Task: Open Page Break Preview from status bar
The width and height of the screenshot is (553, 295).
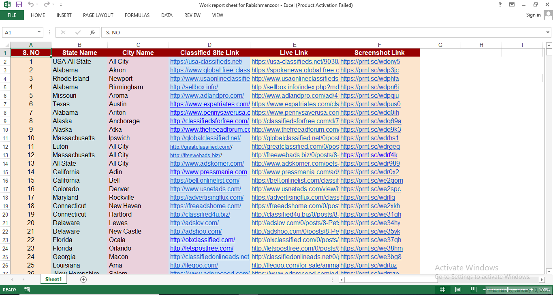Action: pyautogui.click(x=473, y=290)
